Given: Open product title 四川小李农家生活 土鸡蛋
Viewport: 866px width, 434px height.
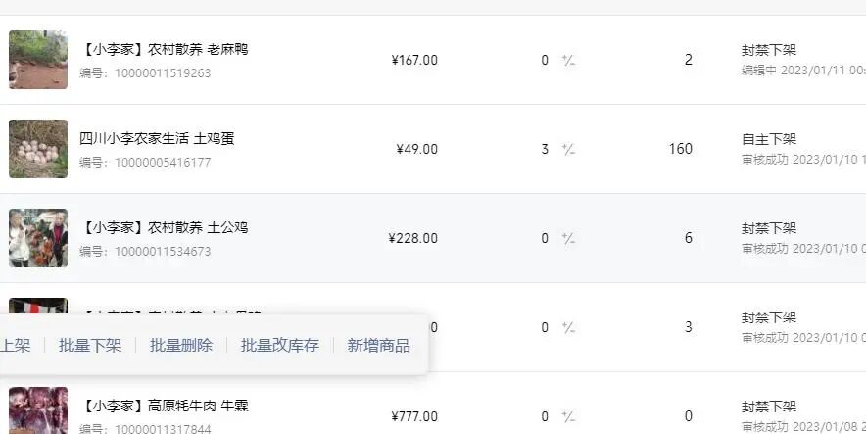Looking at the screenshot, I should click(x=157, y=138).
